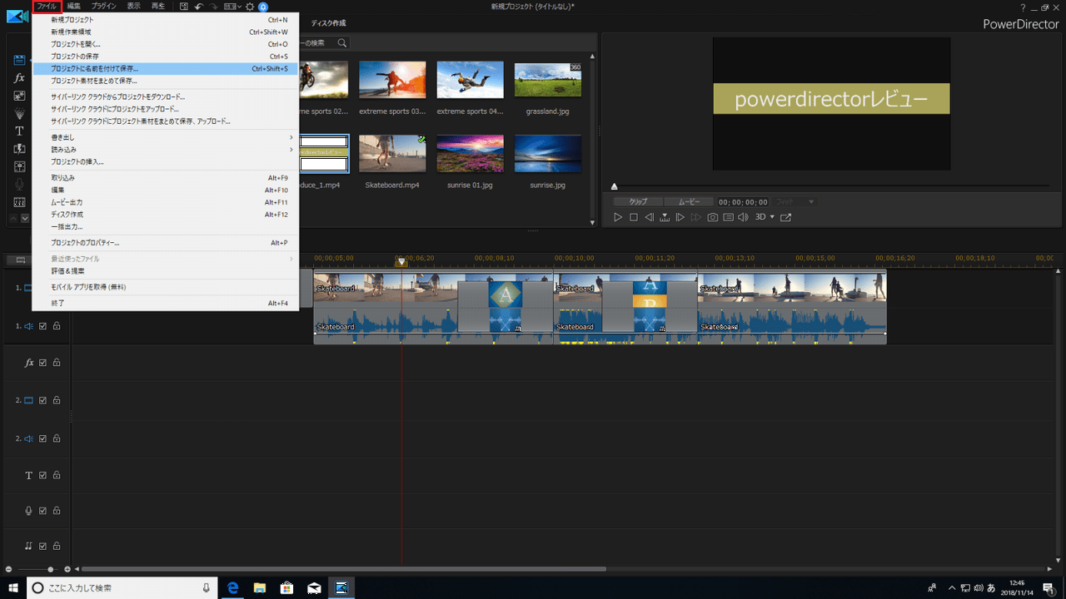Open the 編集 menu in menu bar
The width and height of the screenshot is (1066, 599).
click(x=74, y=6)
